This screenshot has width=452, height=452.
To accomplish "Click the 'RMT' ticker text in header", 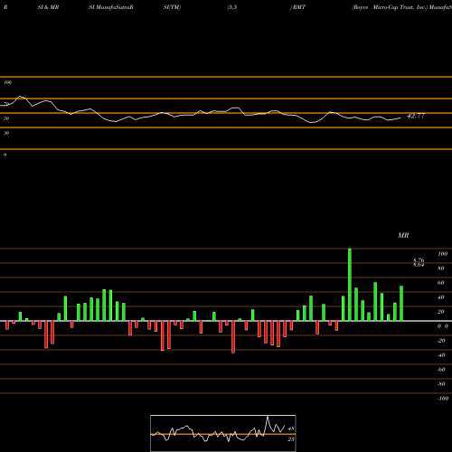I will pos(298,7).
